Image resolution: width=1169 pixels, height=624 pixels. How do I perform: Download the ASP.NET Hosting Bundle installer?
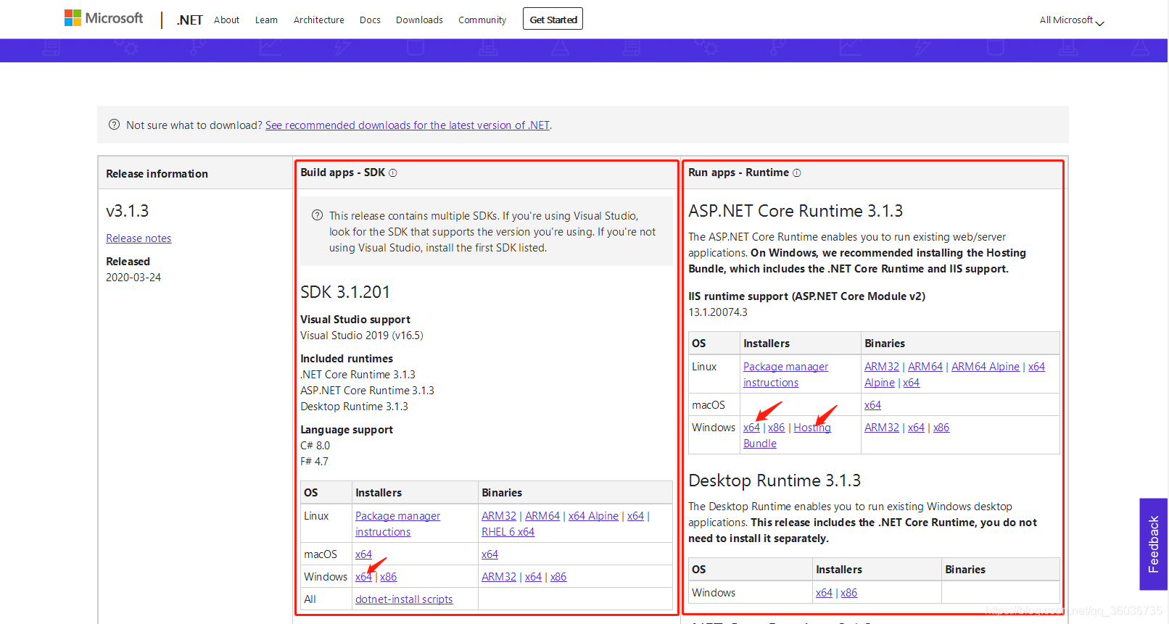point(812,428)
